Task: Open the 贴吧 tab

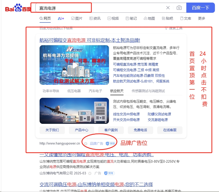Action: [167, 18]
